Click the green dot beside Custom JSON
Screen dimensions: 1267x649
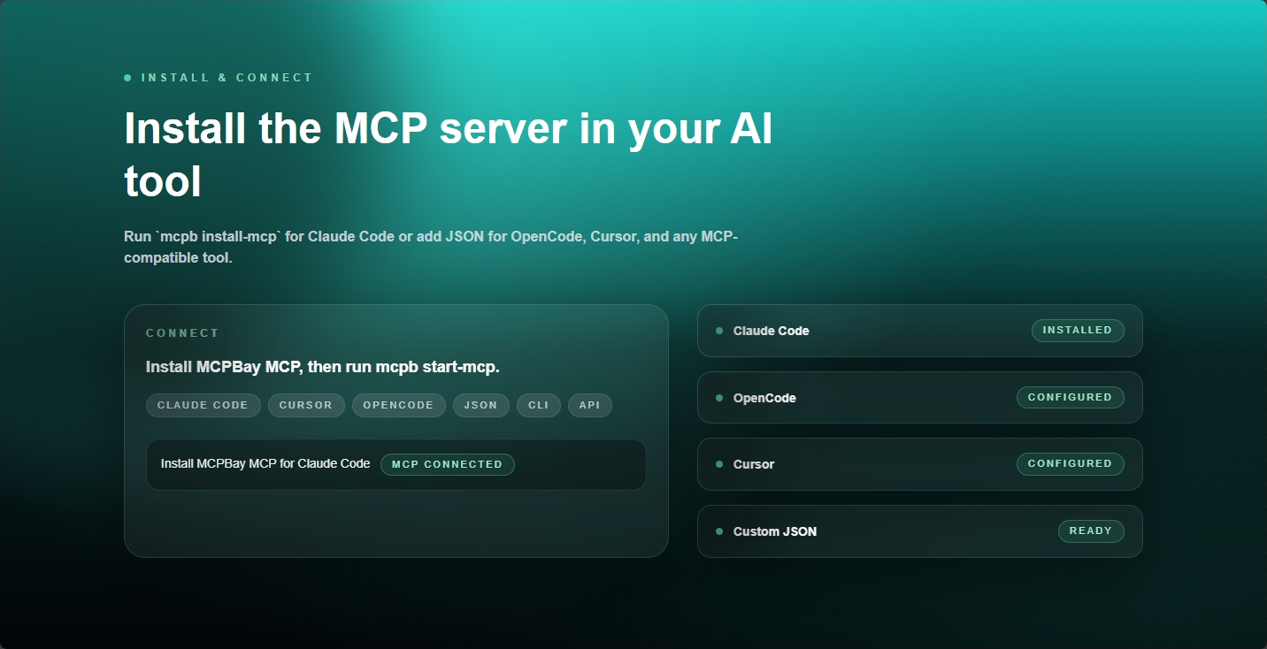pos(719,531)
